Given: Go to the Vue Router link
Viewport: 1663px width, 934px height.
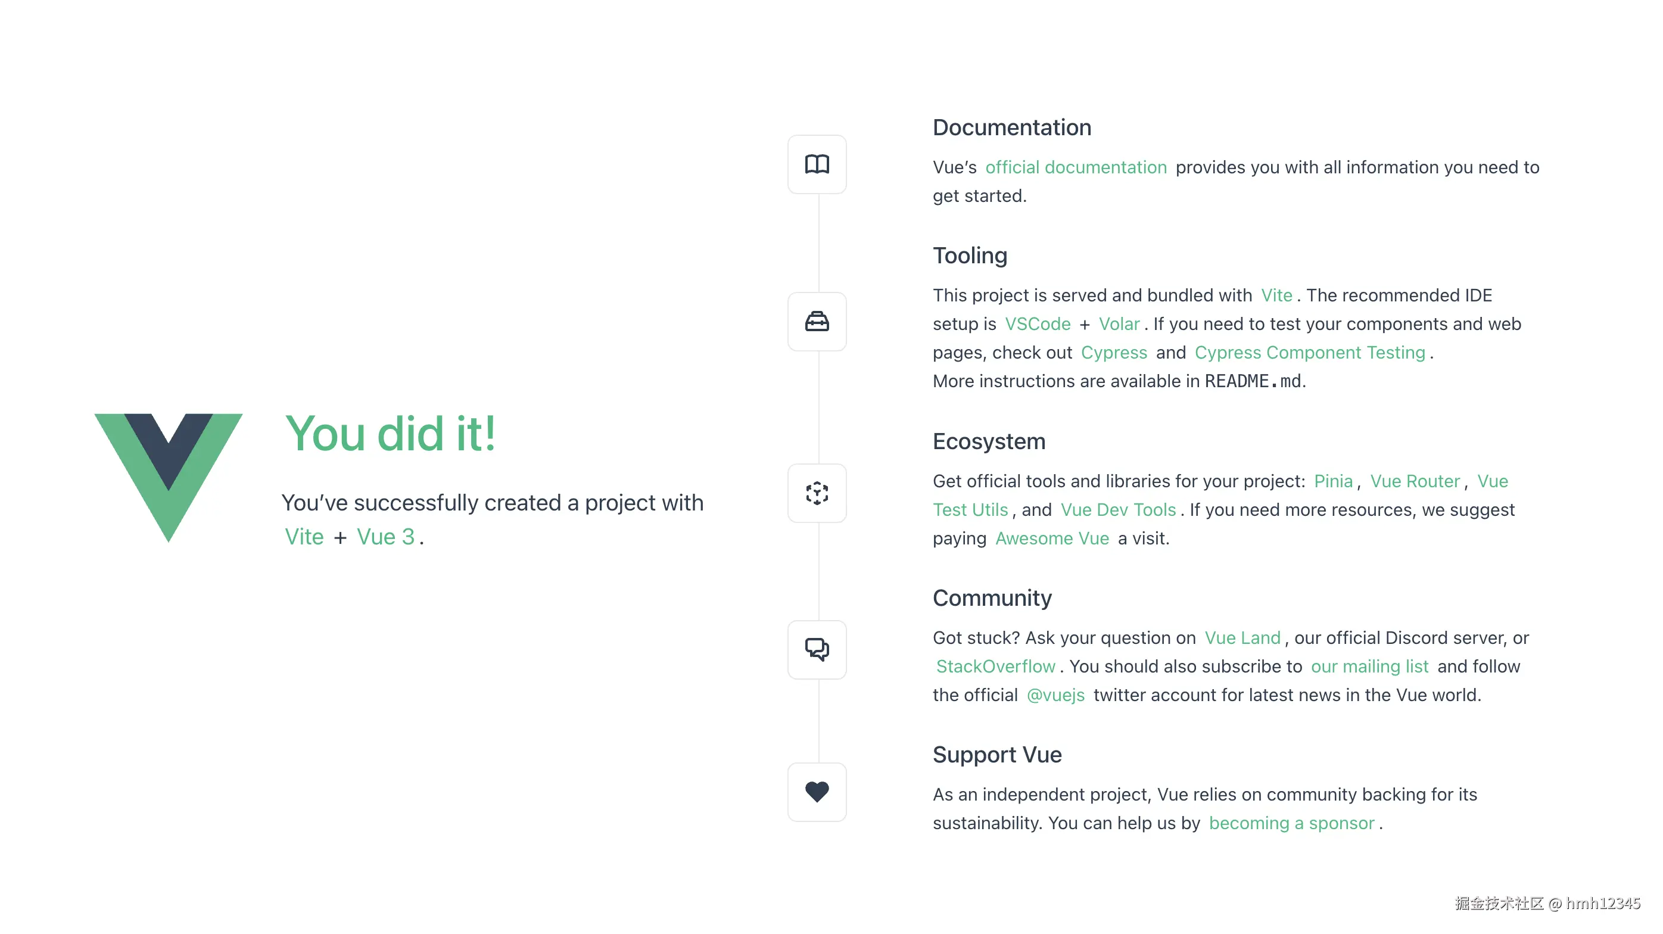Looking at the screenshot, I should pyautogui.click(x=1415, y=481).
